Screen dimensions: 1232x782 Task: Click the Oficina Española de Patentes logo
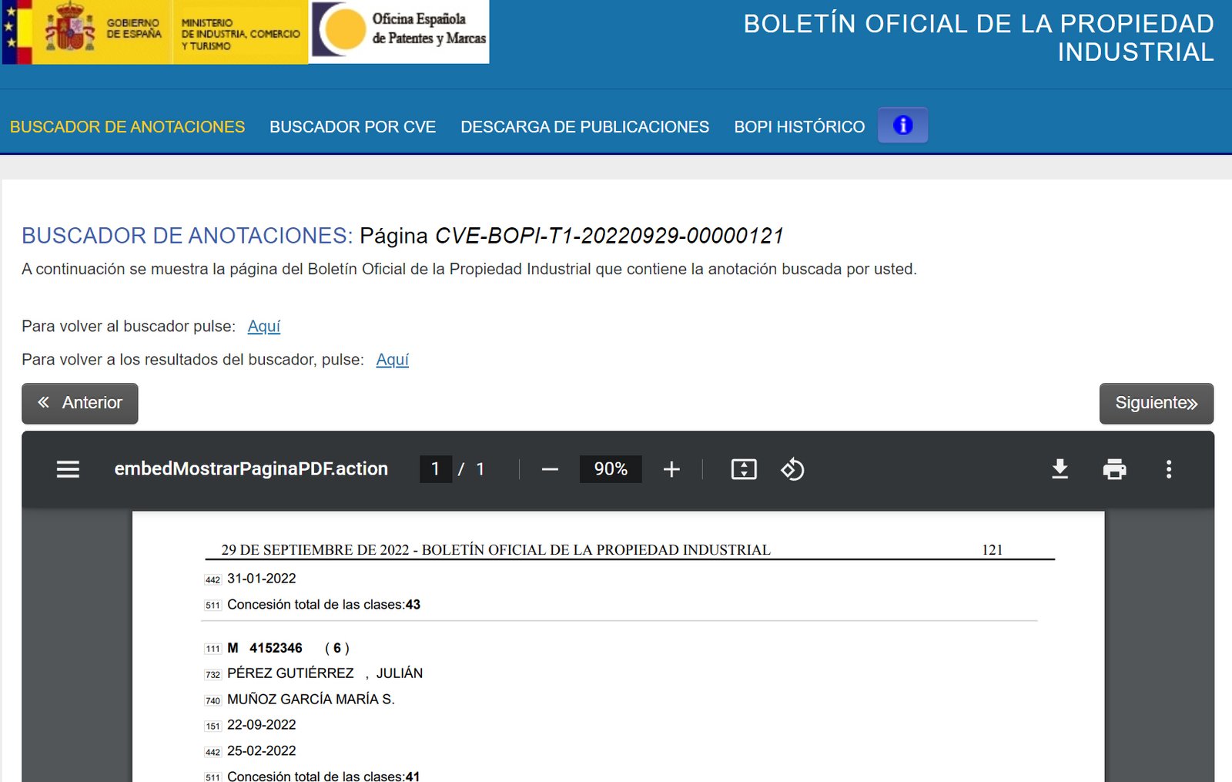pyautogui.click(x=399, y=32)
